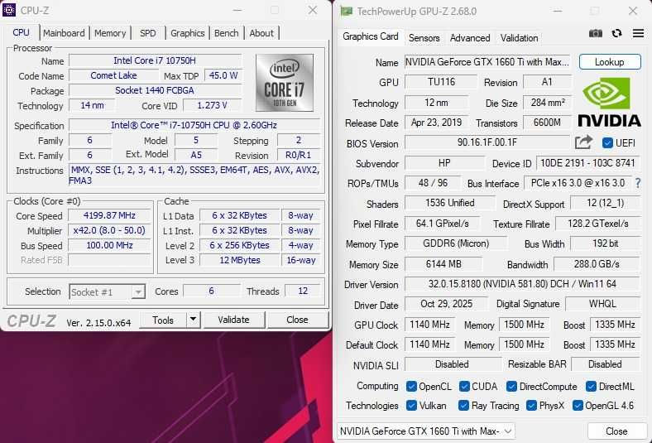This screenshot has width=652, height=443.
Task: Open the Validation tab in GPU-Z
Action: click(x=519, y=38)
